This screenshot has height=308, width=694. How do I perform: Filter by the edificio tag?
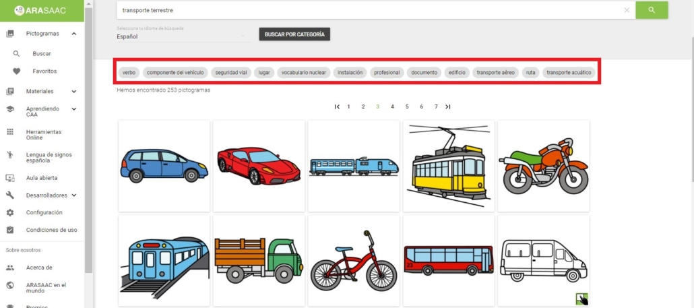tap(457, 73)
